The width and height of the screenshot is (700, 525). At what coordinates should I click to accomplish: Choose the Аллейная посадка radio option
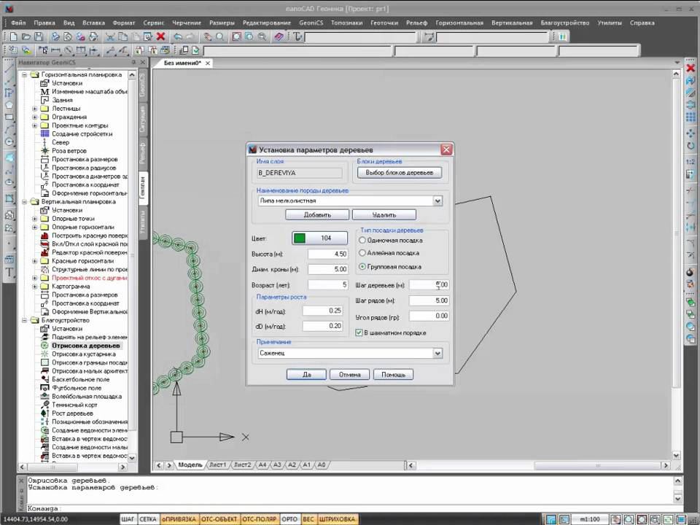tap(362, 253)
